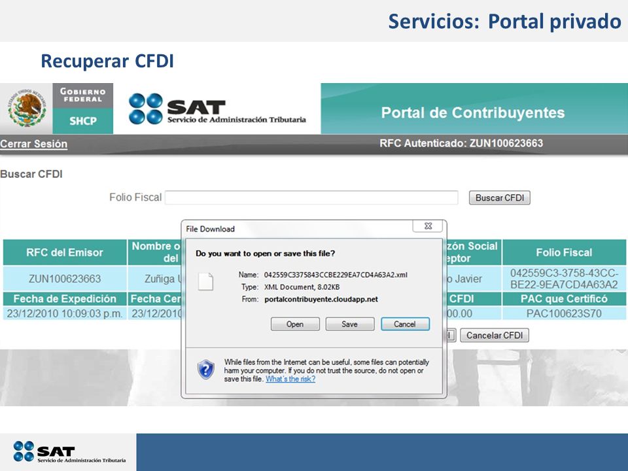
Task: Click the Folio Fiscal column header
Action: 564,253
